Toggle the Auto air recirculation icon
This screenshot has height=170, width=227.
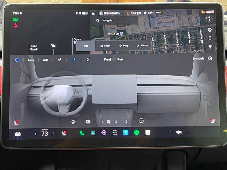[142, 120]
